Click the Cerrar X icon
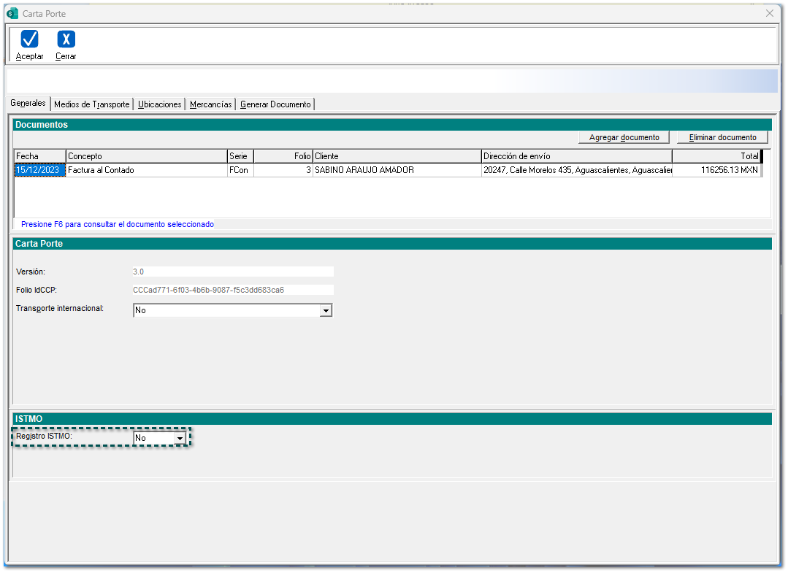This screenshot has height=573, width=788. click(x=66, y=39)
